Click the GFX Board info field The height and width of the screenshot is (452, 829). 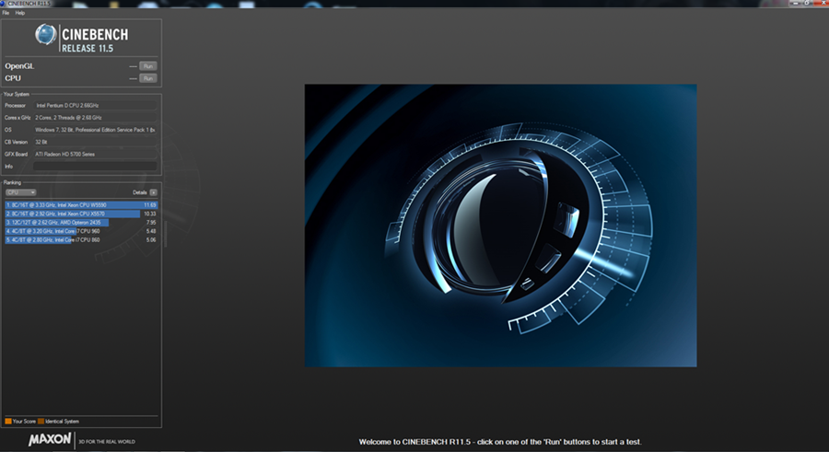coord(95,154)
